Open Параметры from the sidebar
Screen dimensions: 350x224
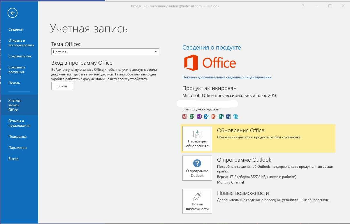[18, 148]
